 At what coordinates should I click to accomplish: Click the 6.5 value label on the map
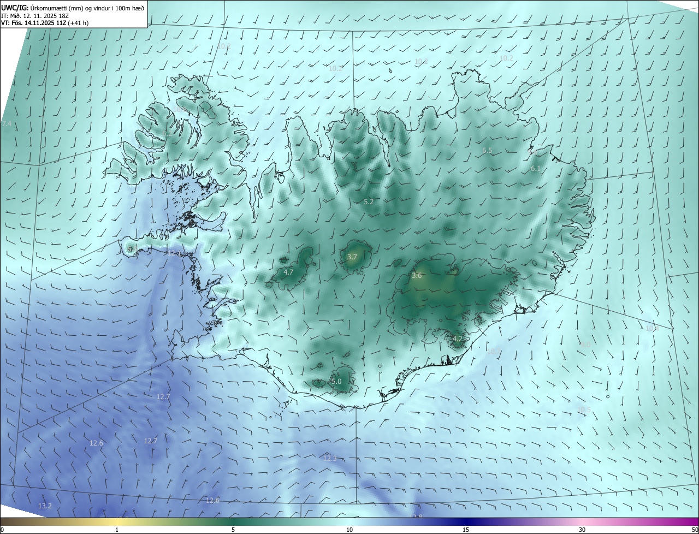point(487,150)
